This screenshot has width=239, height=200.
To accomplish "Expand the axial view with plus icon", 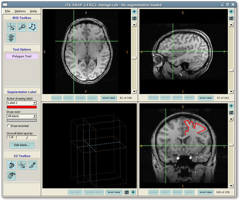I will 134,12.
